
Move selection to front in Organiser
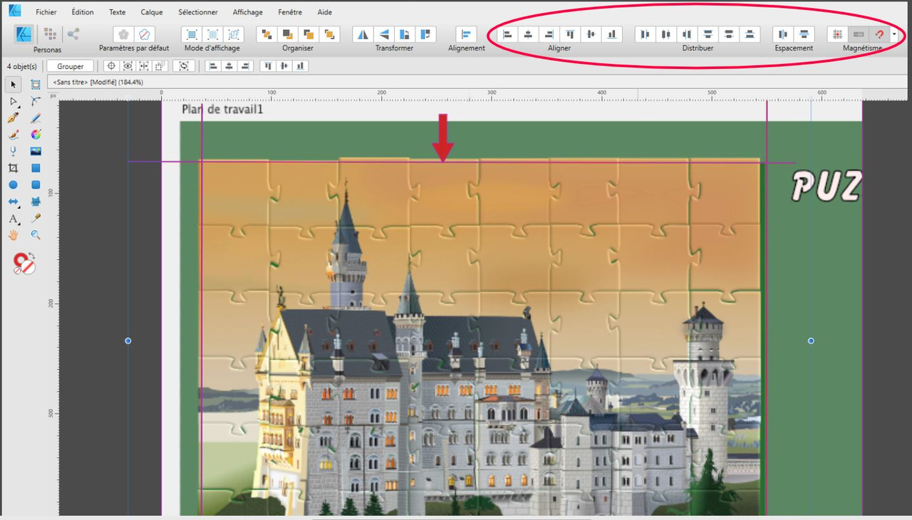pyautogui.click(x=329, y=33)
